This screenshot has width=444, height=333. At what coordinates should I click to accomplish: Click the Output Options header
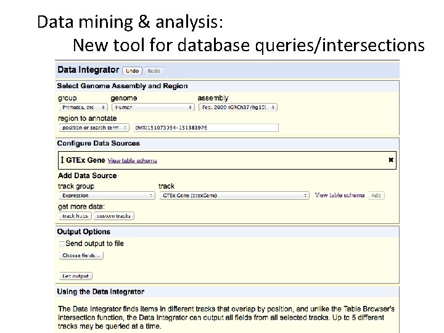pyautogui.click(x=83, y=232)
